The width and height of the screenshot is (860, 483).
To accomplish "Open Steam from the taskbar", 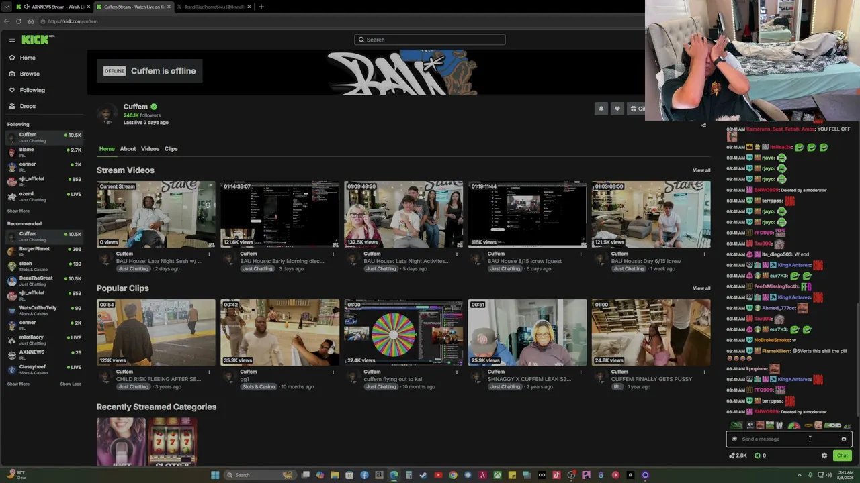I will pyautogui.click(x=423, y=475).
